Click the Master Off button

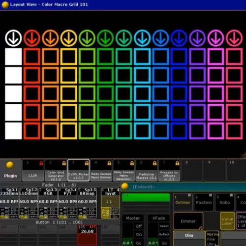tap(139, 226)
